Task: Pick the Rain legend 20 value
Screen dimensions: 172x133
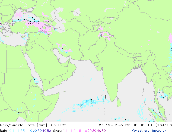Action: [x=35, y=131]
